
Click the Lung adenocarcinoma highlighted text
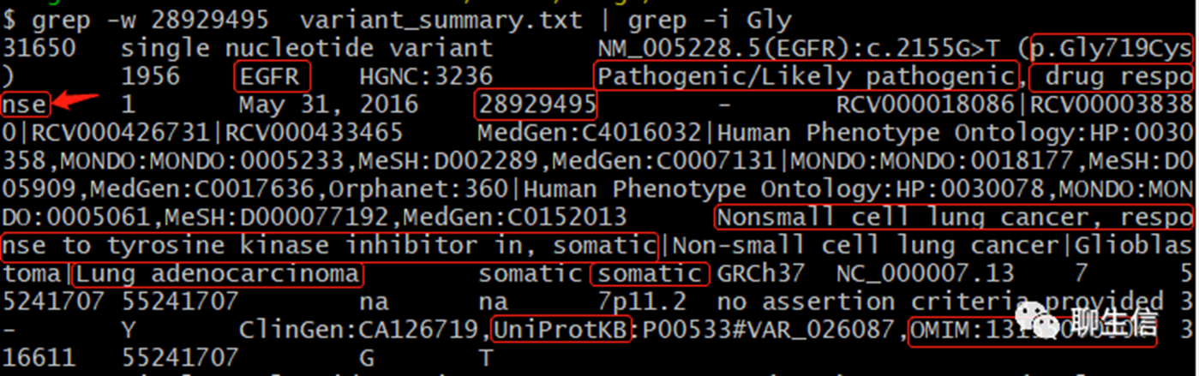click(x=218, y=274)
